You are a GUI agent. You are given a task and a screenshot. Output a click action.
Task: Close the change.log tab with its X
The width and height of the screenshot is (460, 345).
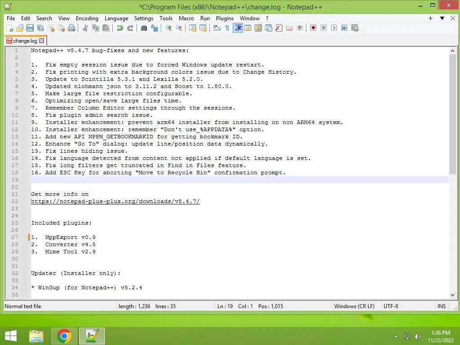point(42,41)
